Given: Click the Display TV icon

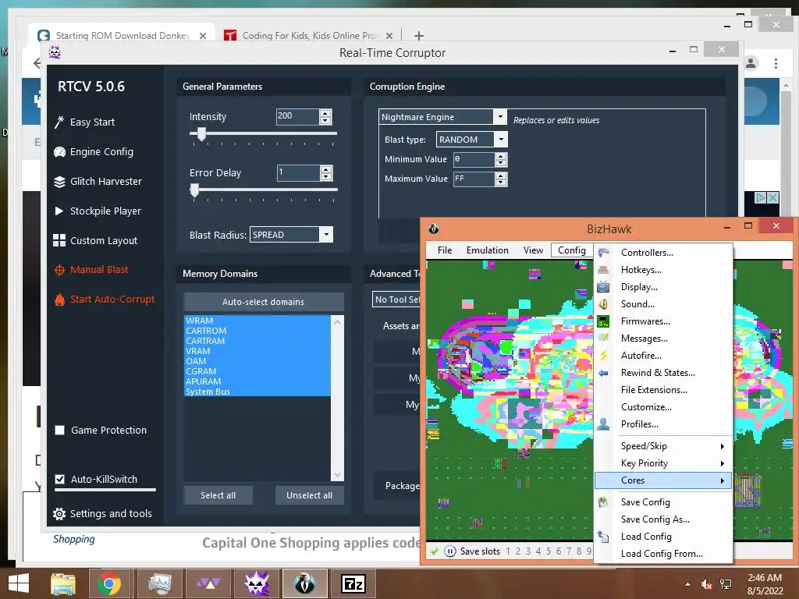Looking at the screenshot, I should coord(603,287).
